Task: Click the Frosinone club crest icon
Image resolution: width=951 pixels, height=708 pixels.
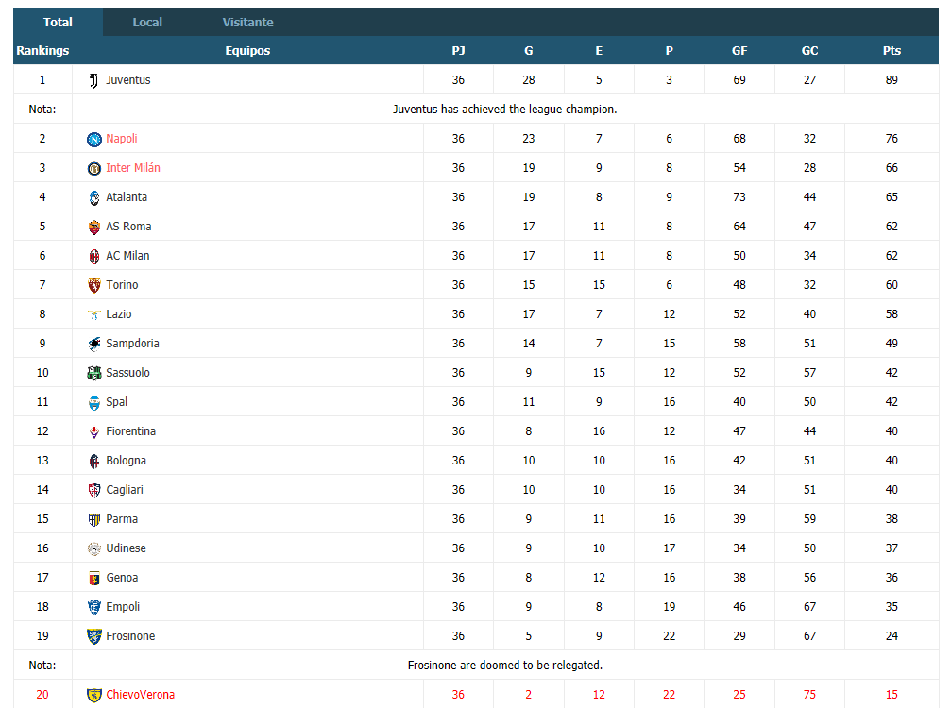Action: (x=94, y=636)
